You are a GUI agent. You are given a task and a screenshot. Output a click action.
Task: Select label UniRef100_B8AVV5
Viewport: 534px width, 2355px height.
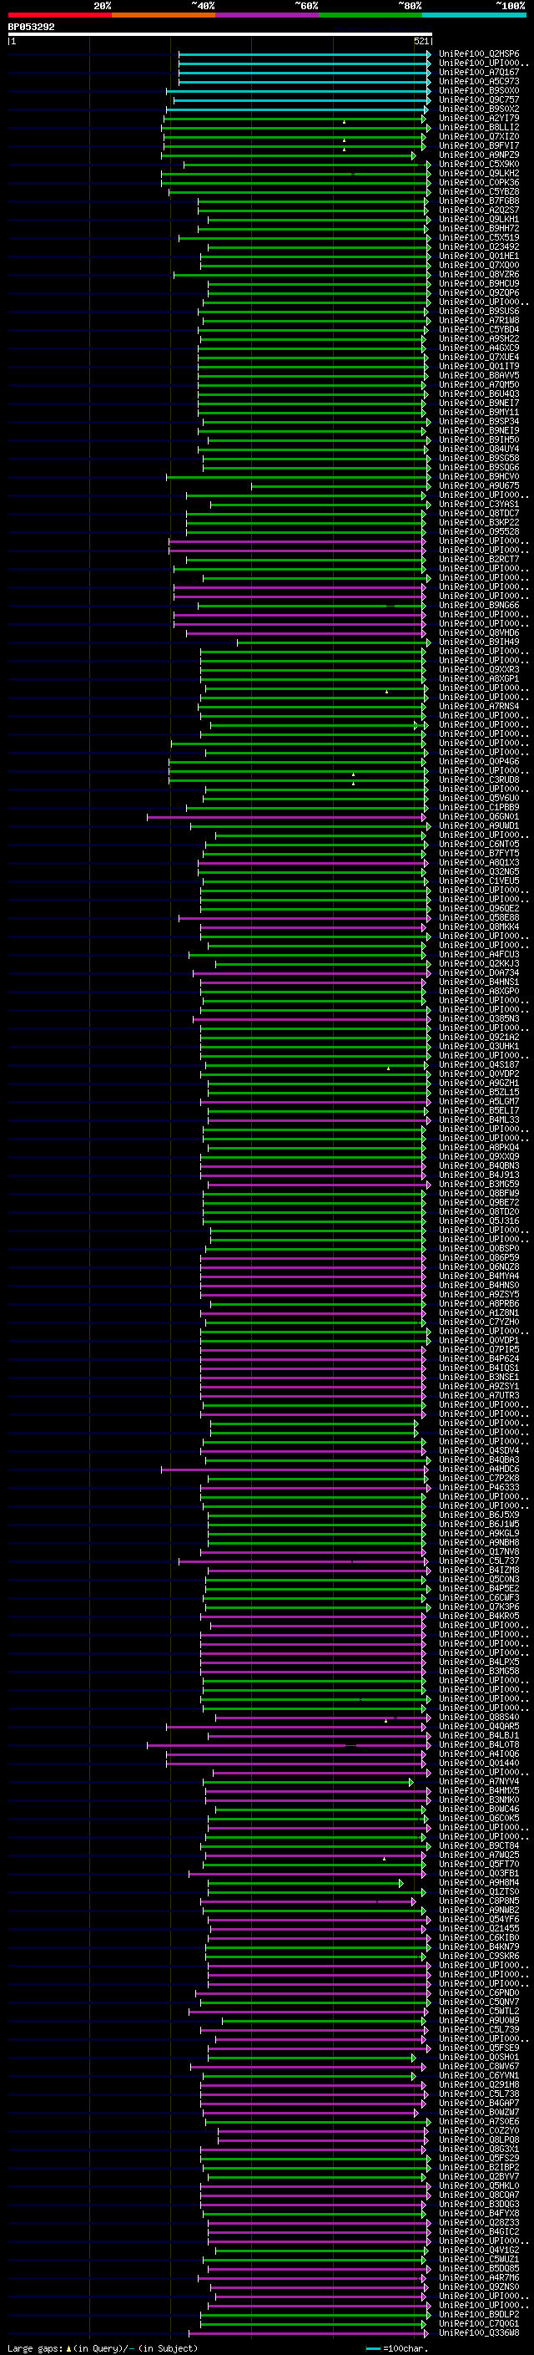pyautogui.click(x=479, y=375)
